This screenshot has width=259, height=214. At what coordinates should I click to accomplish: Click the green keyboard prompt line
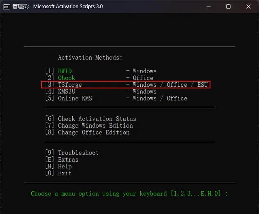[129, 194]
